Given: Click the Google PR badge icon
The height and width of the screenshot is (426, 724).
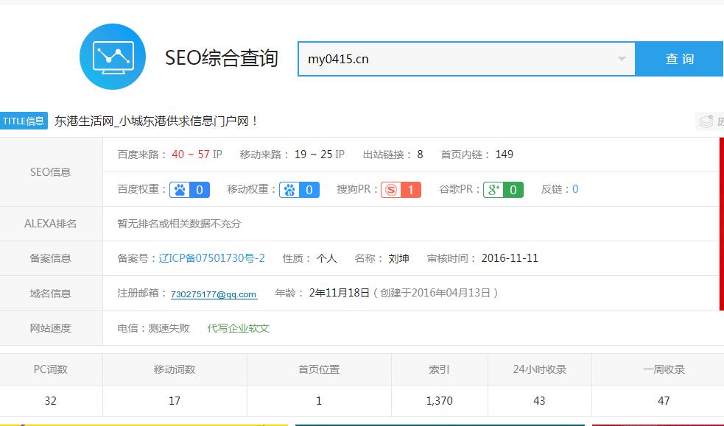Looking at the screenshot, I should point(503,190).
